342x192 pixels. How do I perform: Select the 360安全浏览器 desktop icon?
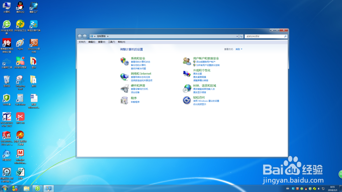pyautogui.click(x=7, y=27)
